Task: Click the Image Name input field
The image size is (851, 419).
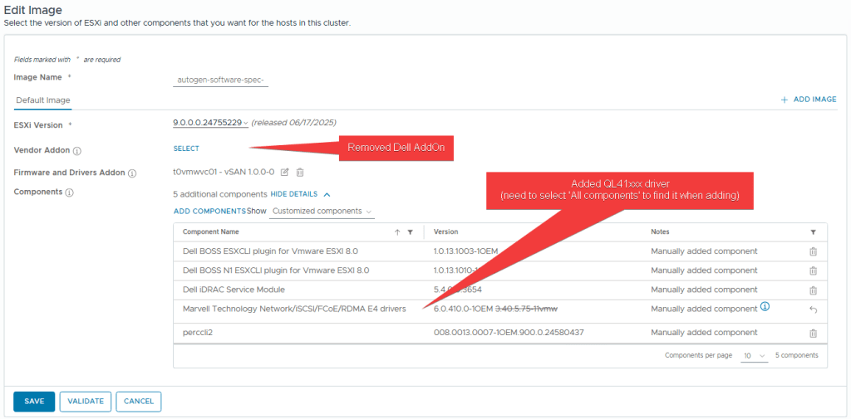Action: pos(221,80)
